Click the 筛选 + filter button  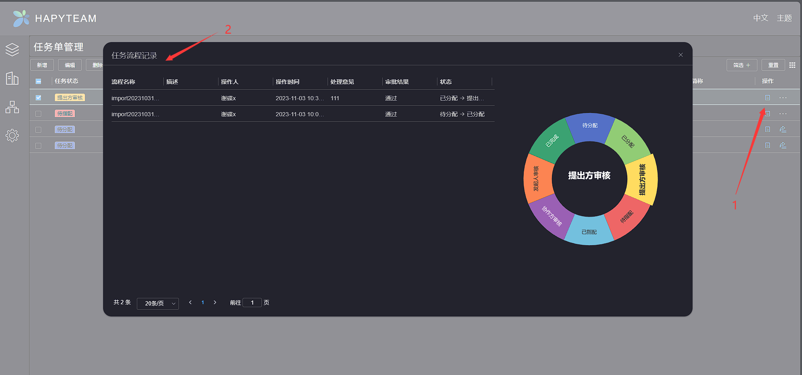point(742,65)
